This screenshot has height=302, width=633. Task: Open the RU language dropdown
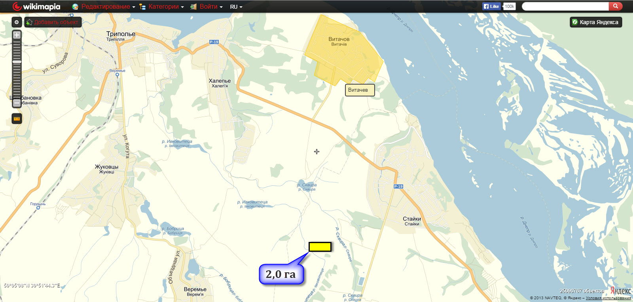(236, 7)
